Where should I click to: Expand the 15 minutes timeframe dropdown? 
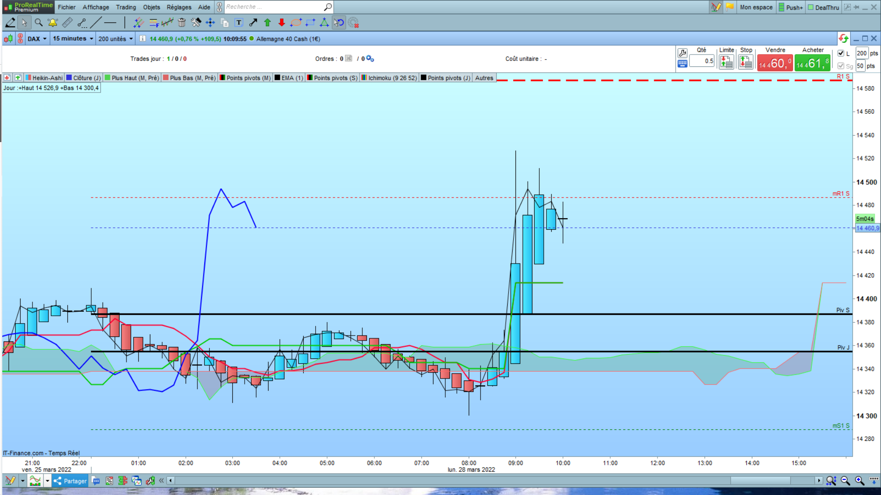(73, 39)
